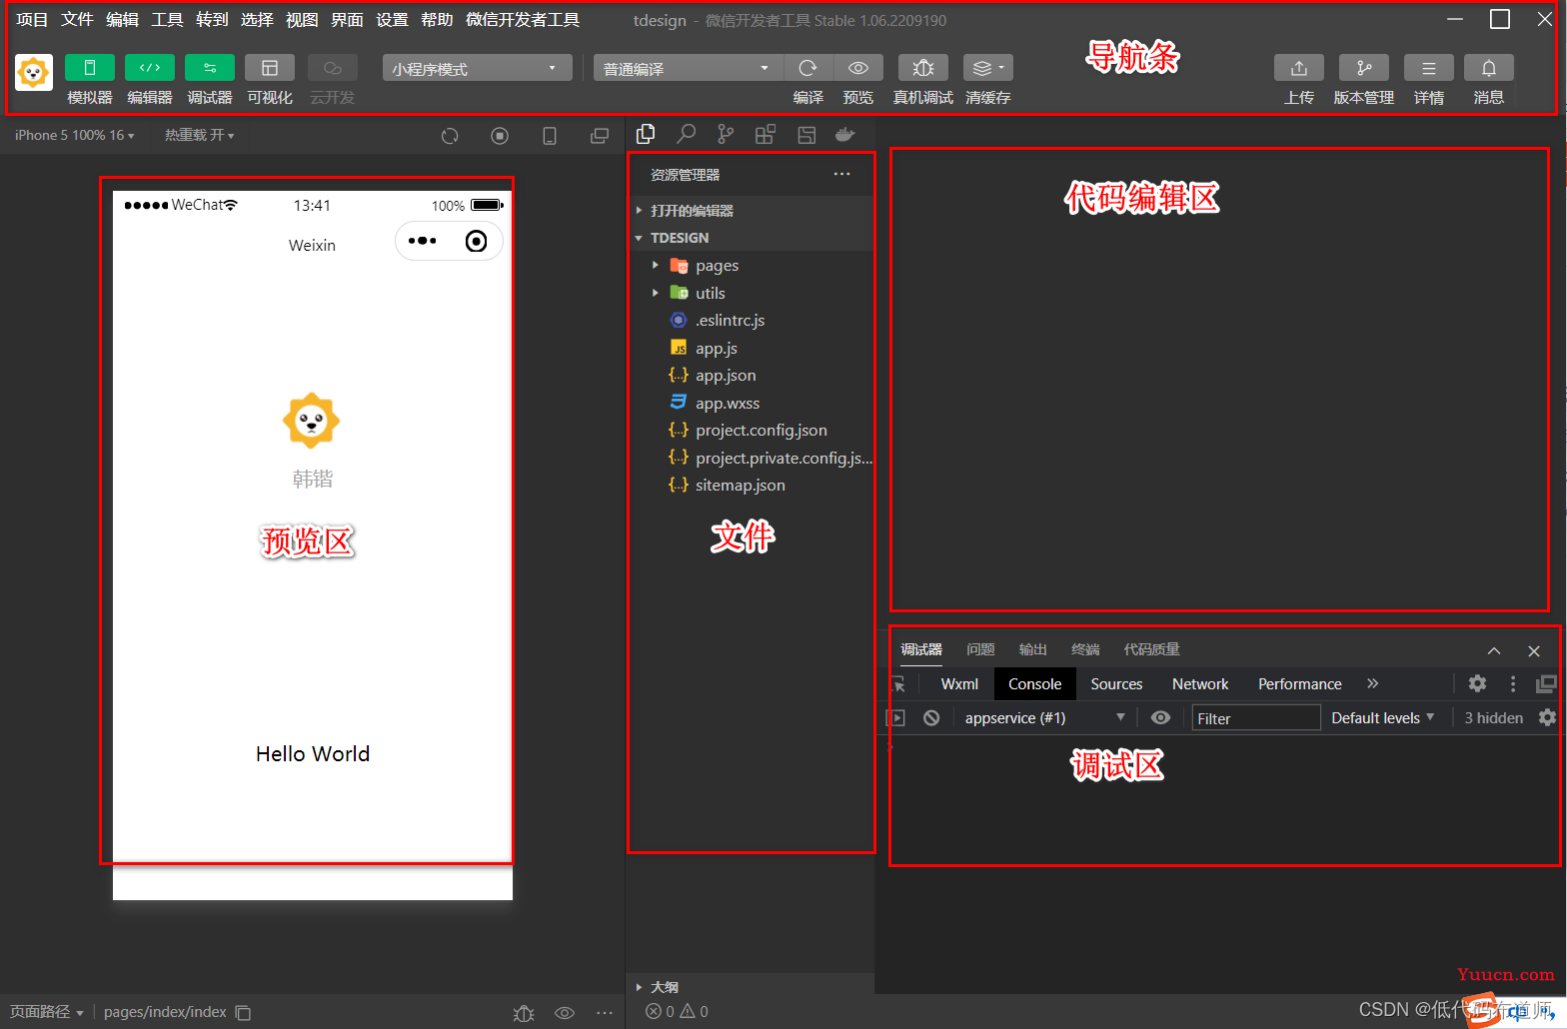Click the layout panel icon beside extensions
The width and height of the screenshot is (1567, 1029).
[806, 135]
